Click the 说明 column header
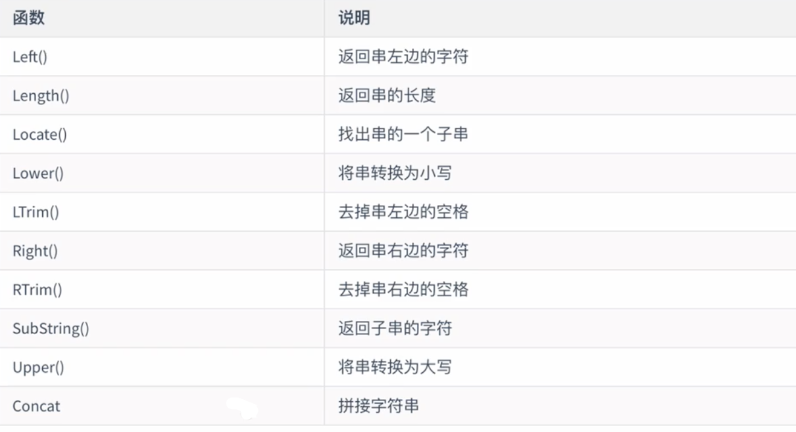Viewport: 796px width, 432px height. 354,18
